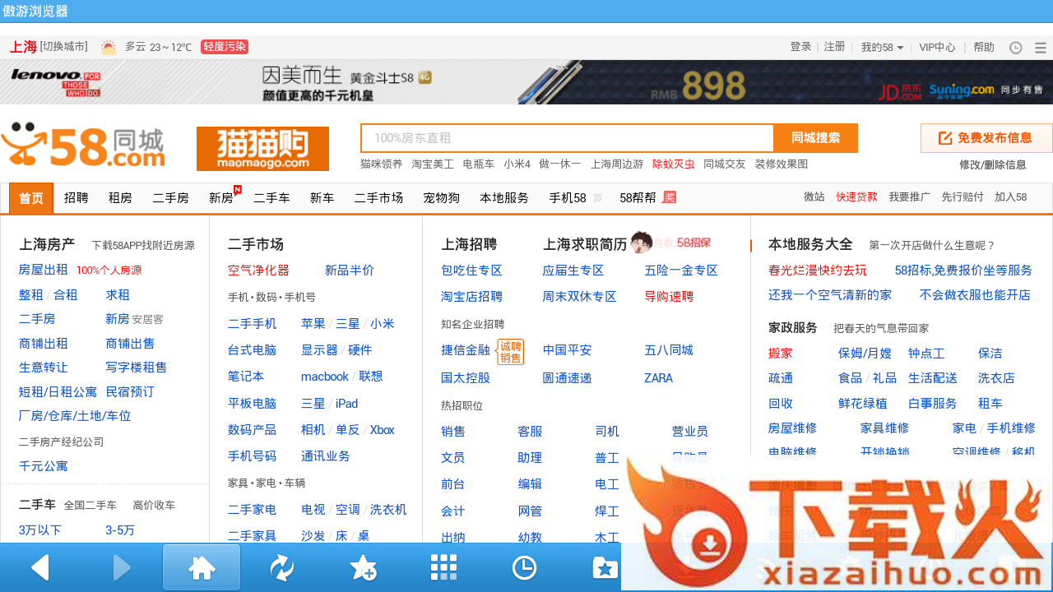Click the 同城搜索 search button

[x=816, y=138]
